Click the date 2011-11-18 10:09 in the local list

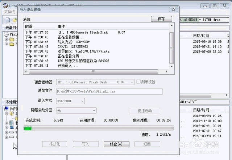click(207, 121)
